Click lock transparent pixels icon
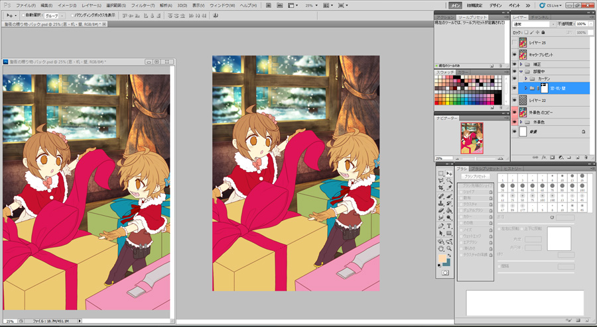Screen dimensions: 597x327 click(527, 32)
